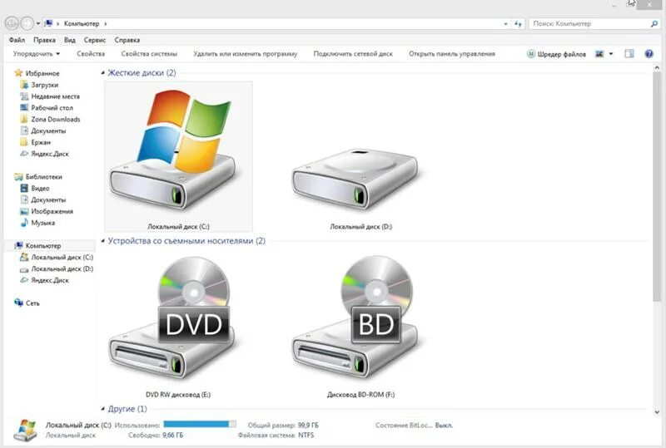Open Ержан folder in navigation pane
666x448 pixels.
point(35,142)
